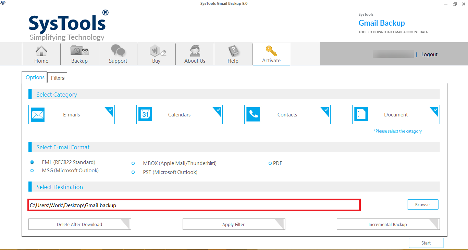
Task: Select MSG (Microsoft Outlook) format
Action: [x=32, y=171]
